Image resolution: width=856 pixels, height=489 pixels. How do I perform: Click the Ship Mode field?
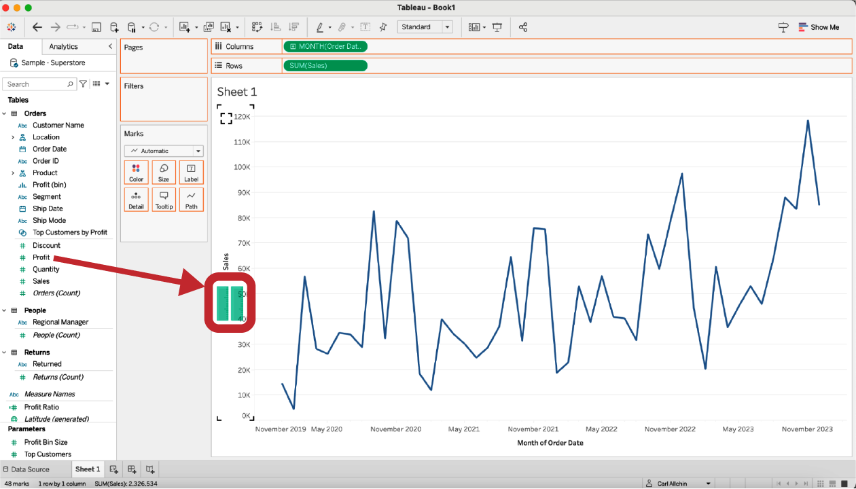49,220
